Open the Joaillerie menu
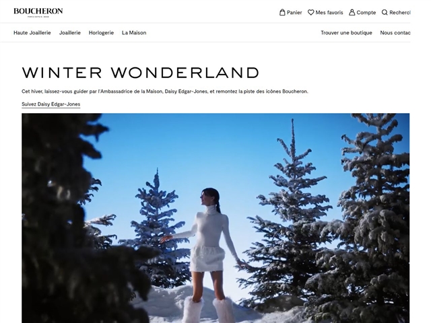The height and width of the screenshot is (323, 431). point(70,33)
